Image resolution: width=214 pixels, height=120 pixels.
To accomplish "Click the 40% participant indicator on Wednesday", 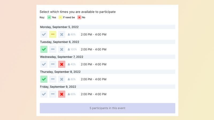I will [72, 64].
